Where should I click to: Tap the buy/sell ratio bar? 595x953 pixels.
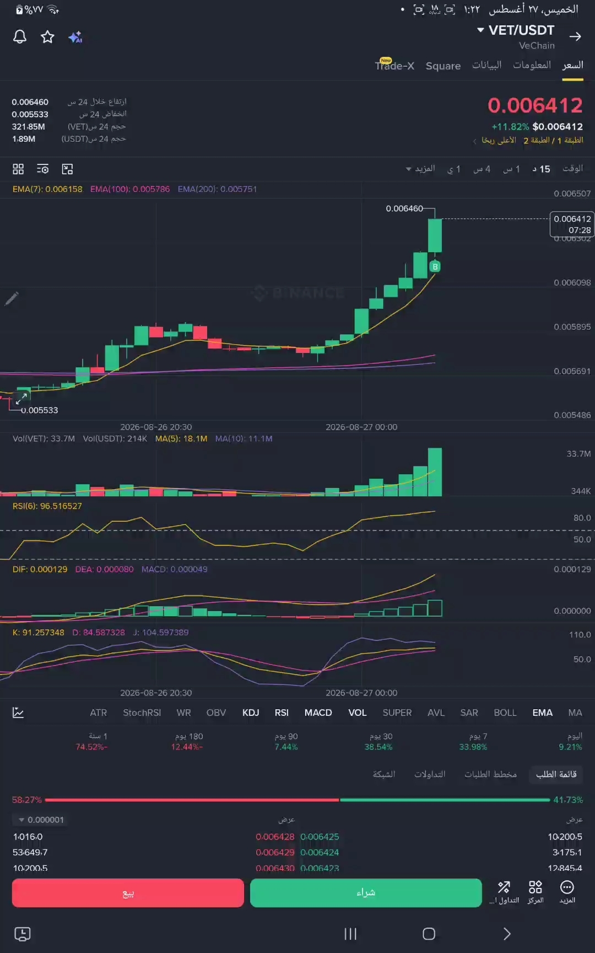click(x=297, y=800)
